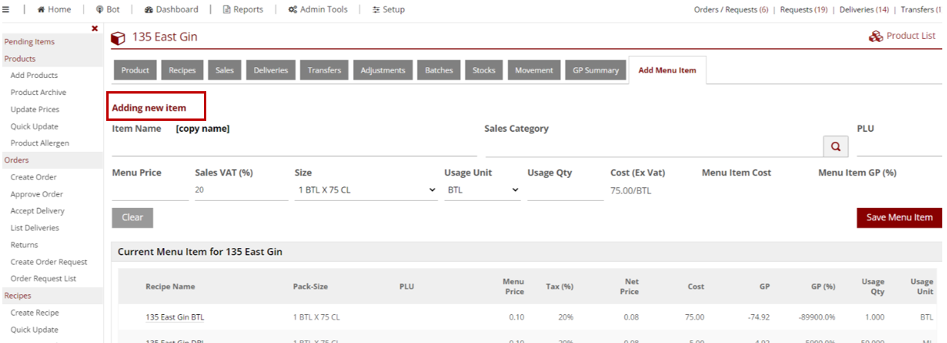The height and width of the screenshot is (343, 947).
Task: Open the Bot menu item
Action: [x=108, y=9]
